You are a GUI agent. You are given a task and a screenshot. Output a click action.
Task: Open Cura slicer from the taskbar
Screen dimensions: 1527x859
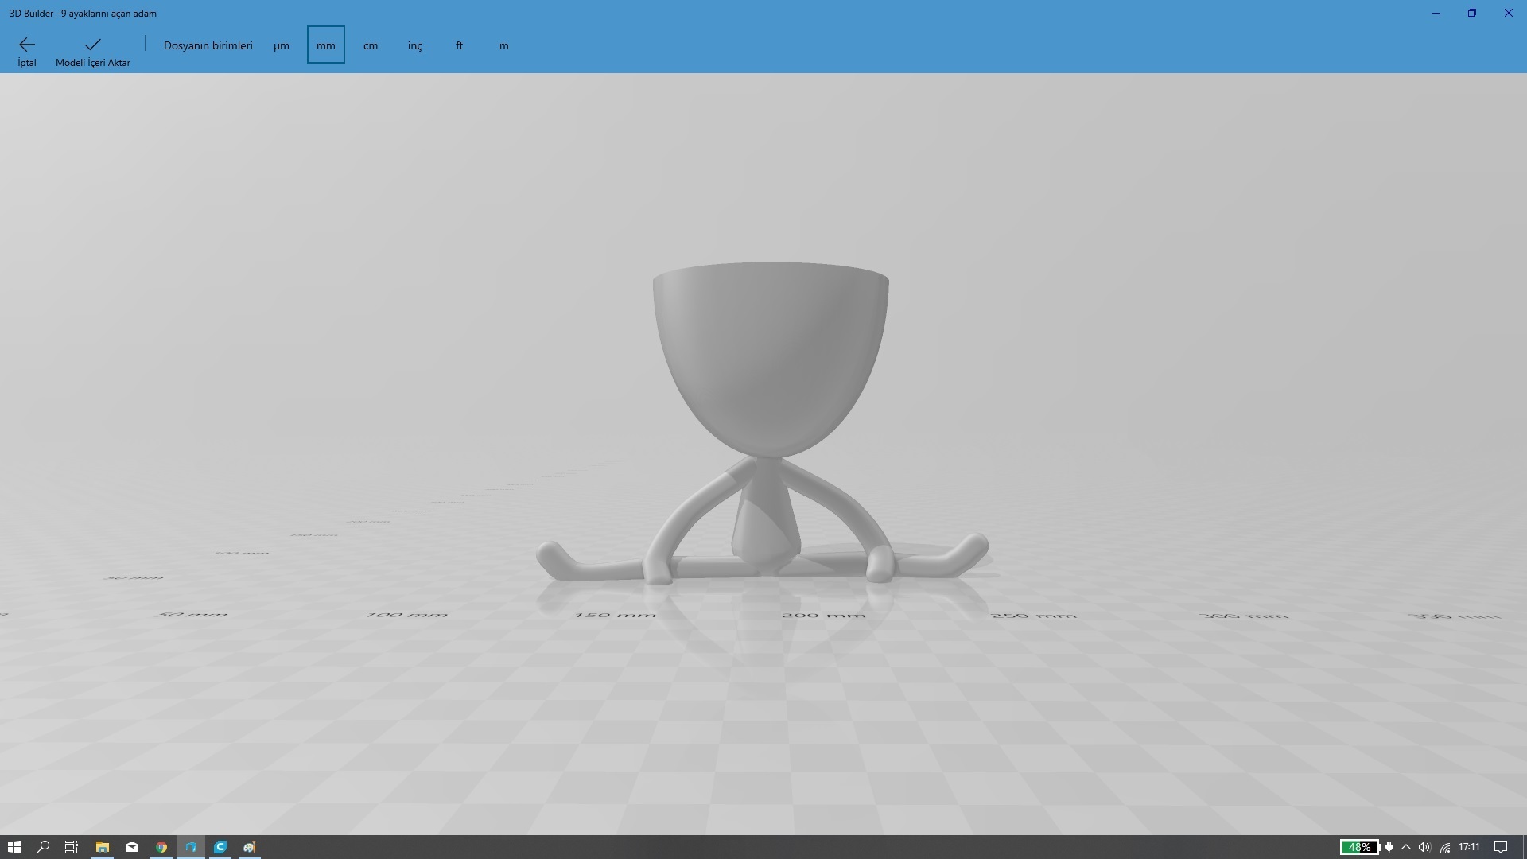(220, 847)
